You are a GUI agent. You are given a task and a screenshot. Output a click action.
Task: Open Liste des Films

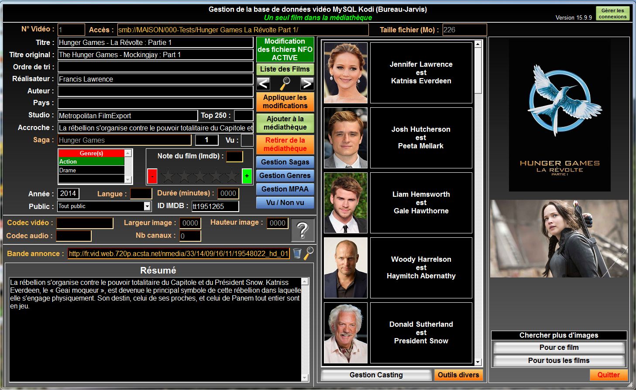(285, 69)
